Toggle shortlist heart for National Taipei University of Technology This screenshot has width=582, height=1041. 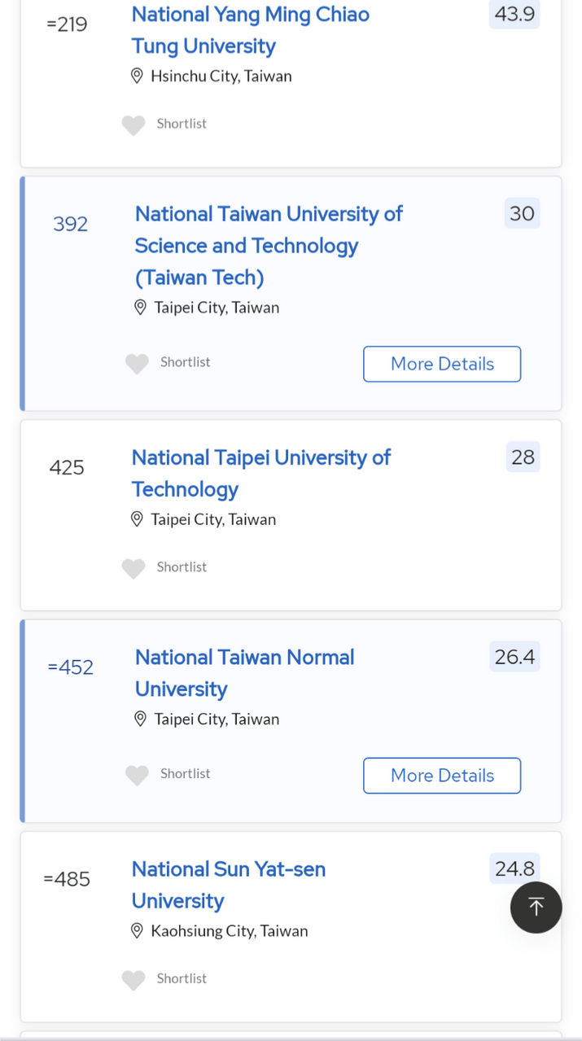click(x=133, y=568)
